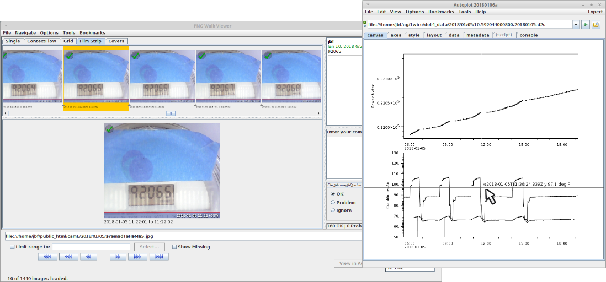The width and height of the screenshot is (606, 282).
Task: Open Autoplot Options menu
Action: 414,12
